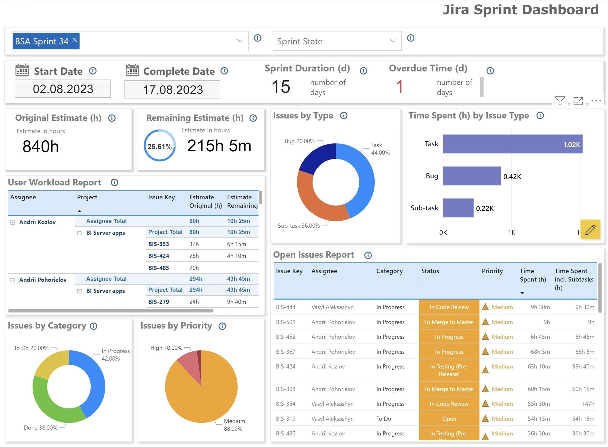Click the workload report horizontal scrollbar
This screenshot has height=447, width=608.
tap(111, 311)
